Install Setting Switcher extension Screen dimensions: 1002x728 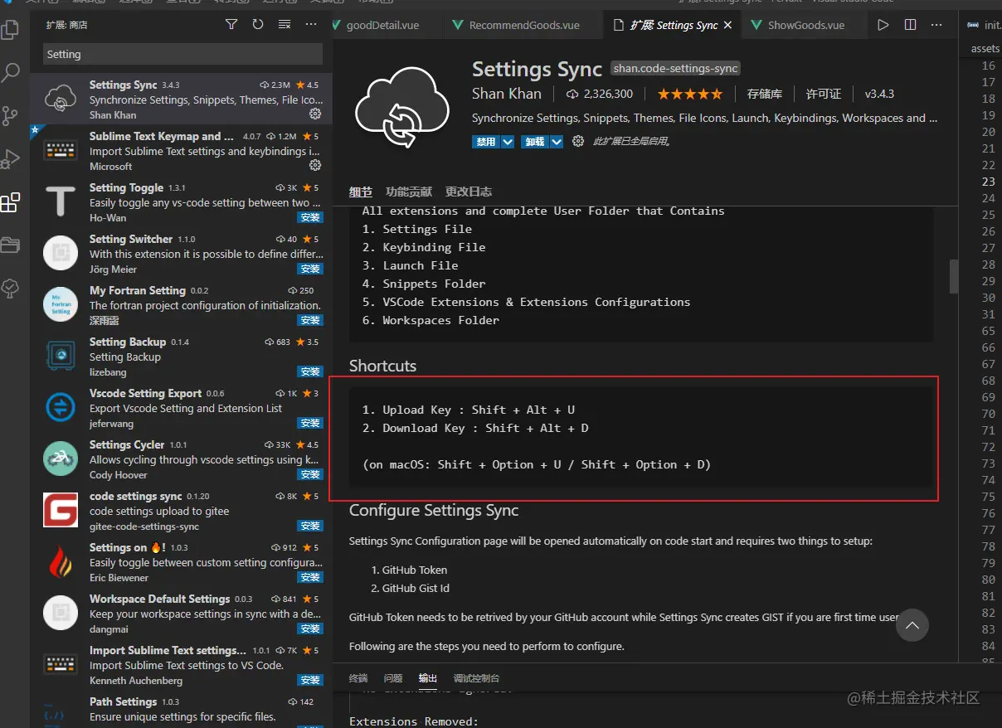coord(310,269)
